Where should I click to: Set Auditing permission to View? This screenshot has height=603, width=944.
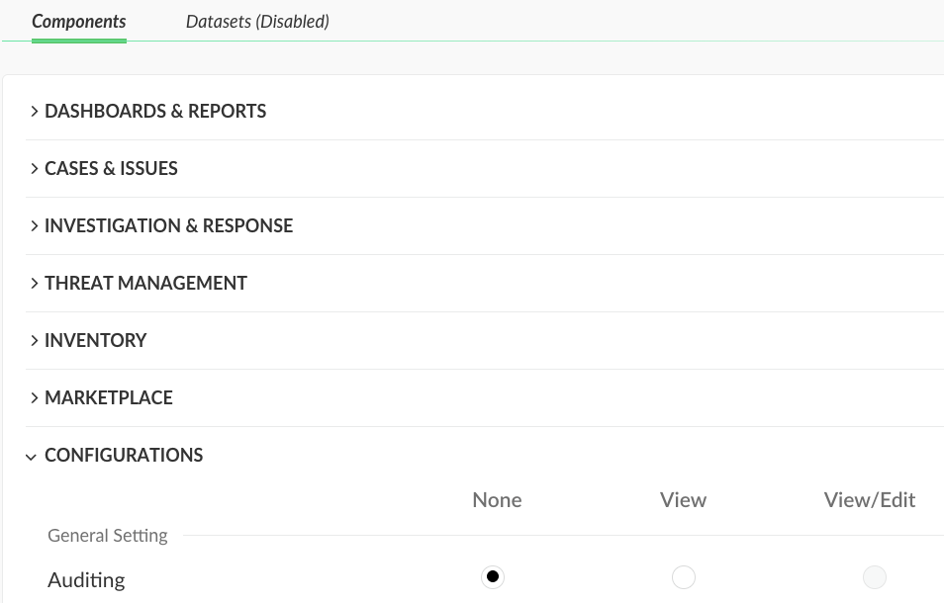(684, 577)
